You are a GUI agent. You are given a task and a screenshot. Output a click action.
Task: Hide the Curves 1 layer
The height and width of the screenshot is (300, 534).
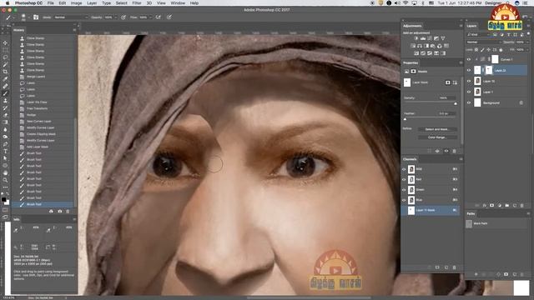[x=469, y=59]
